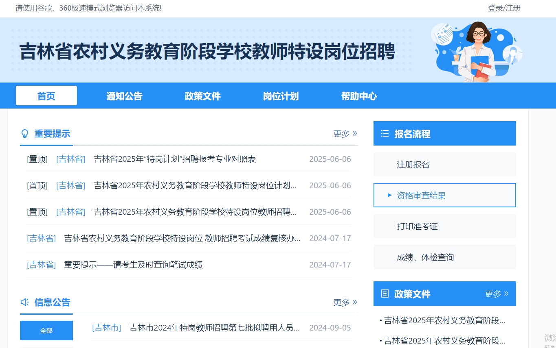Select the 政策文件 navigation tab
Image resolution: width=556 pixels, height=348 pixels.
[202, 96]
